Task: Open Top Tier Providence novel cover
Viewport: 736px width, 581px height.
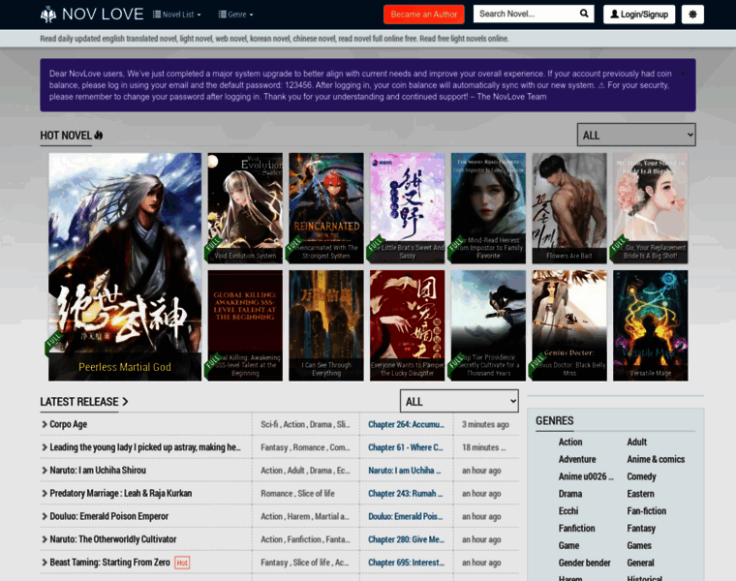Action: (488, 325)
